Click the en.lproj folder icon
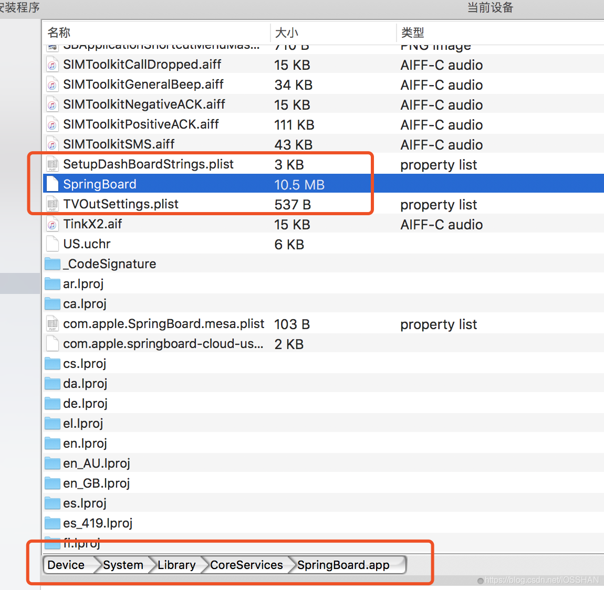Image resolution: width=604 pixels, height=590 pixels. (53, 444)
